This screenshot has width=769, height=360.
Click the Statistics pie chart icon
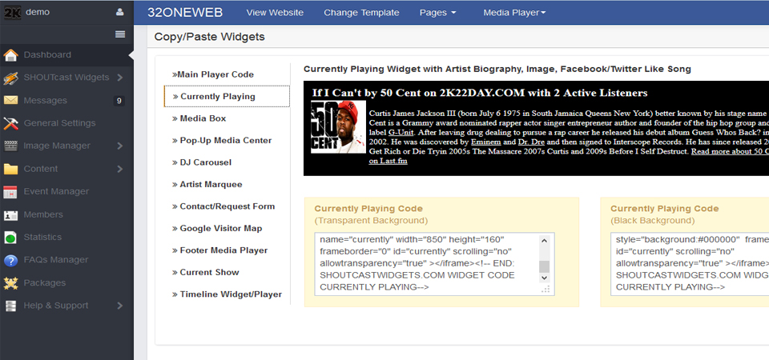(10, 237)
